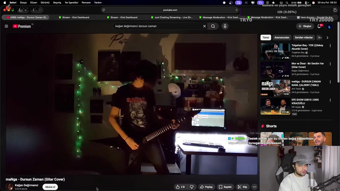Click EFE SHOW S3B10 video title
This screenshot has width=340, height=191.
[x=305, y=102]
